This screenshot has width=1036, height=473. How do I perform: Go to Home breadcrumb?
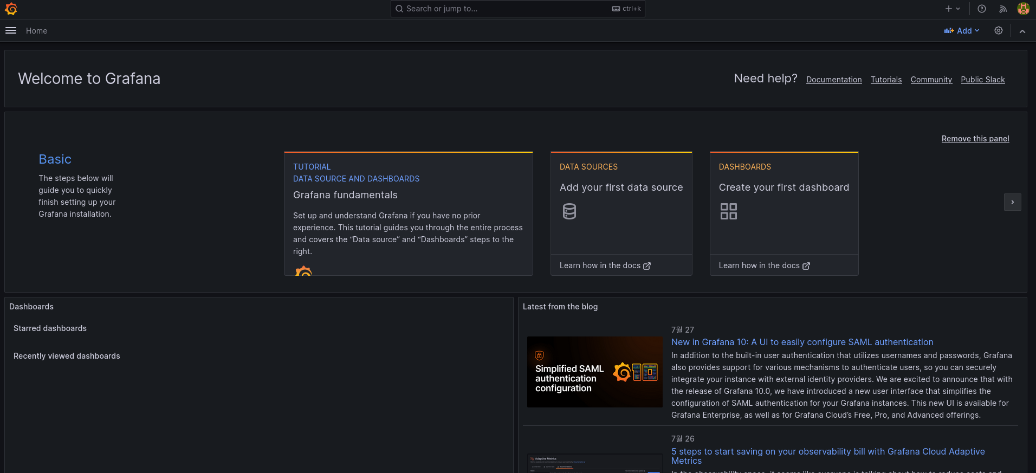point(36,31)
